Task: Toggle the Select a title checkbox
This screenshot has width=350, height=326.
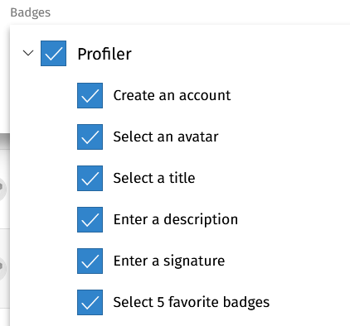Action: pos(90,178)
